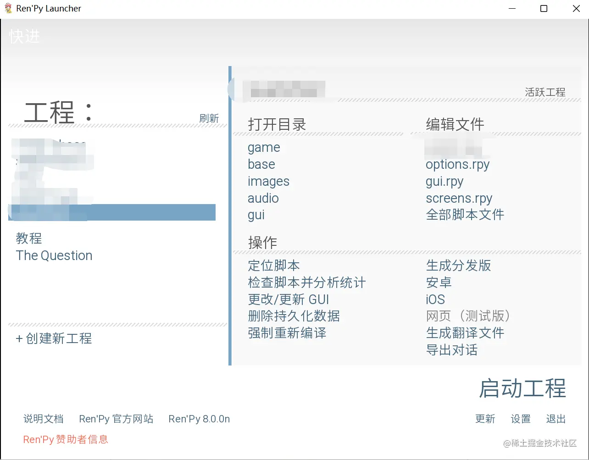This screenshot has height=460, width=589.
Task: Edit the options.rpy file
Action: coord(457,164)
